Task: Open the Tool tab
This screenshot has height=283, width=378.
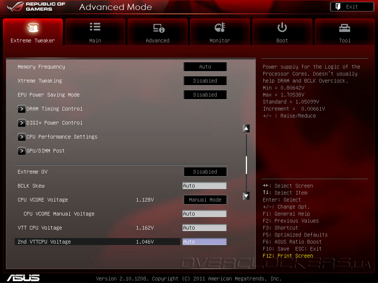Action: point(345,32)
